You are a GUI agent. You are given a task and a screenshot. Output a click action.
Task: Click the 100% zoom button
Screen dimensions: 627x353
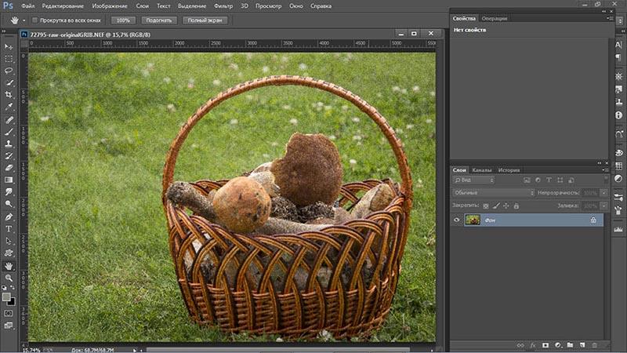pos(123,20)
